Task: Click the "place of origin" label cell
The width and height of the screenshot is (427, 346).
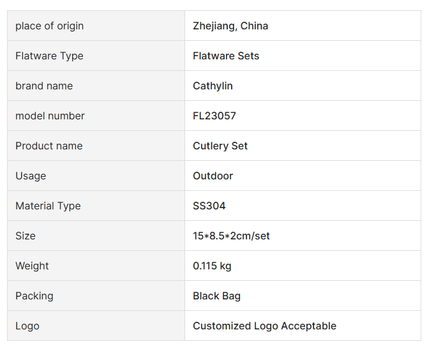Action: (x=49, y=26)
